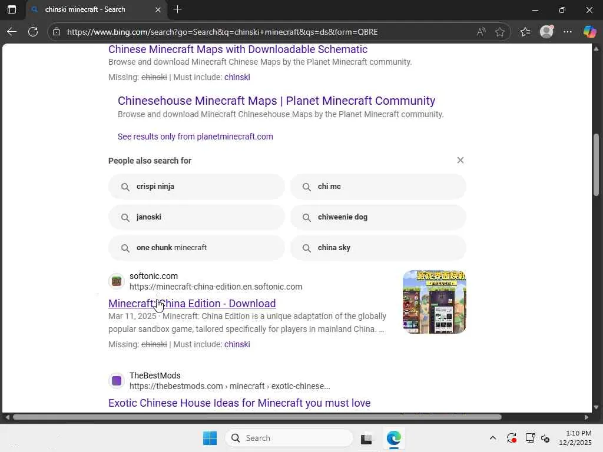
Task: Click the scroll down arrow
Action: point(596,407)
